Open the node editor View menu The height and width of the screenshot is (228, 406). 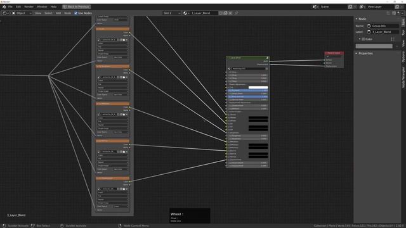tap(38, 13)
